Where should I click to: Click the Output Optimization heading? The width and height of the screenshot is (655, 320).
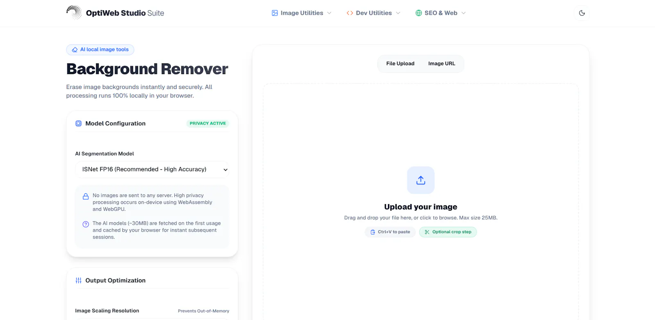click(x=115, y=280)
